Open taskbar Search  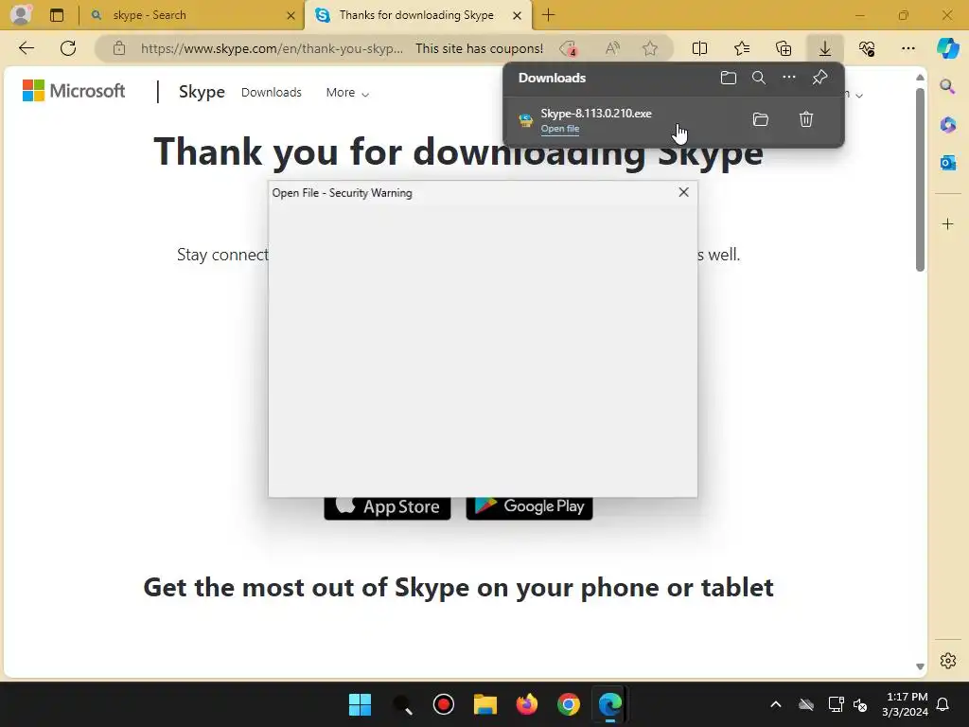[401, 704]
